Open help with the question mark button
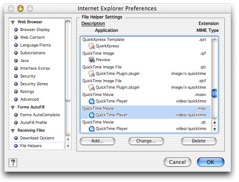Viewport: 239px width, 182px height. [13, 163]
